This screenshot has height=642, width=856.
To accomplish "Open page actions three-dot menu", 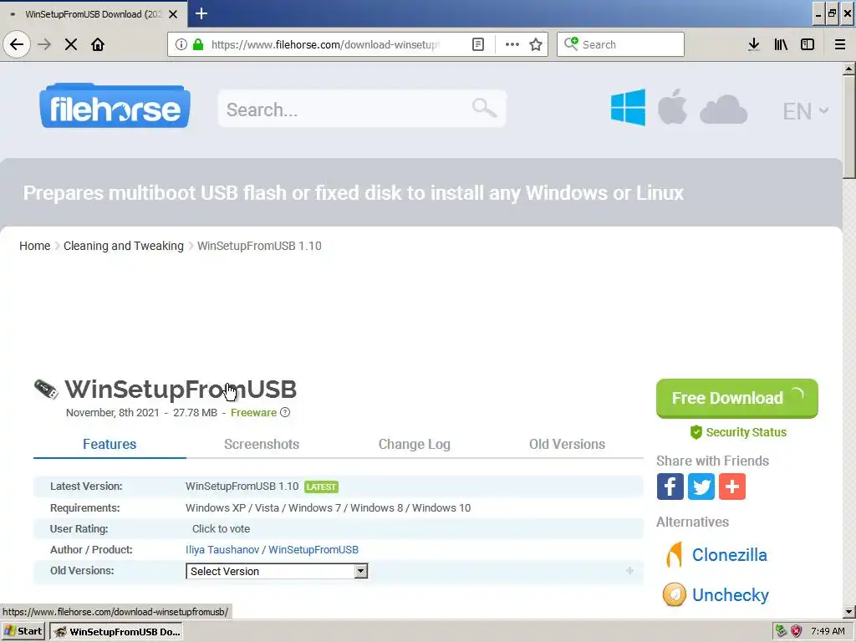I will [x=512, y=44].
